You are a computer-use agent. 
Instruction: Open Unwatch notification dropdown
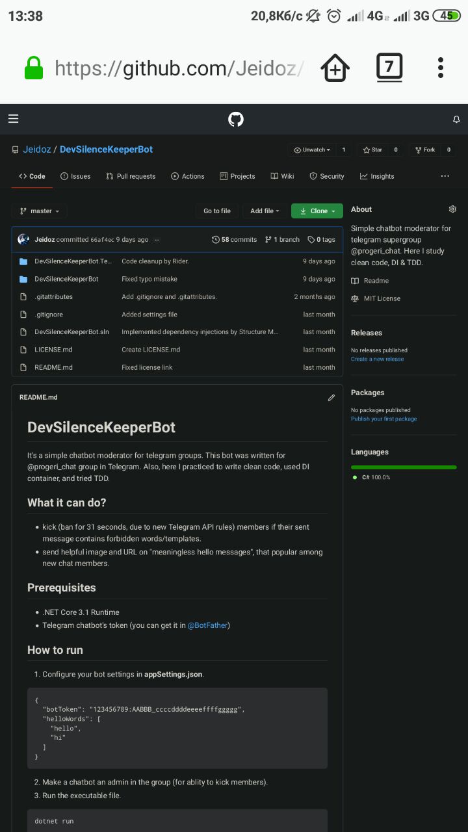coord(312,149)
